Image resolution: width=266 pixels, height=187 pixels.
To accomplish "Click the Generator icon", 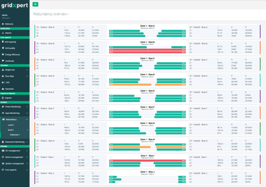I will (x=3, y=89).
